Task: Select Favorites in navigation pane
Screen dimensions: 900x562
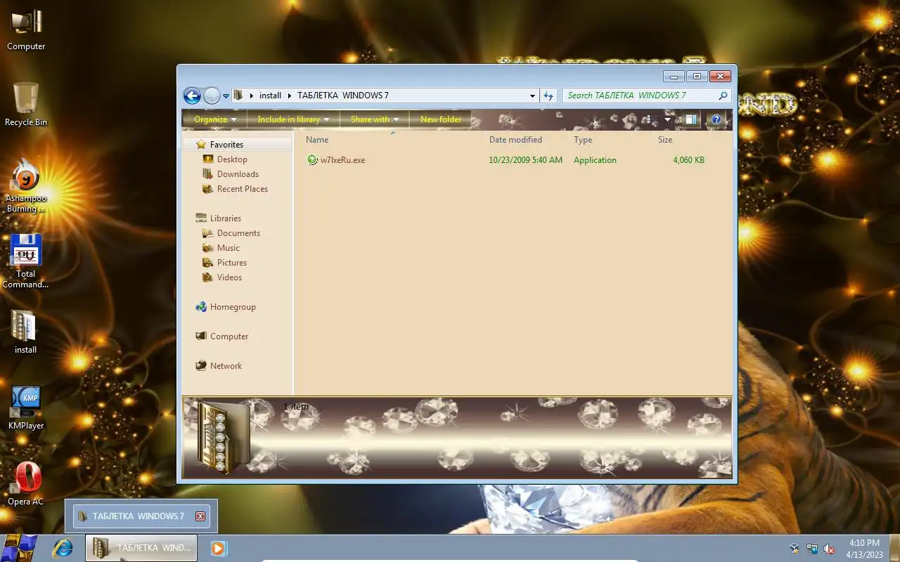Action: [226, 145]
